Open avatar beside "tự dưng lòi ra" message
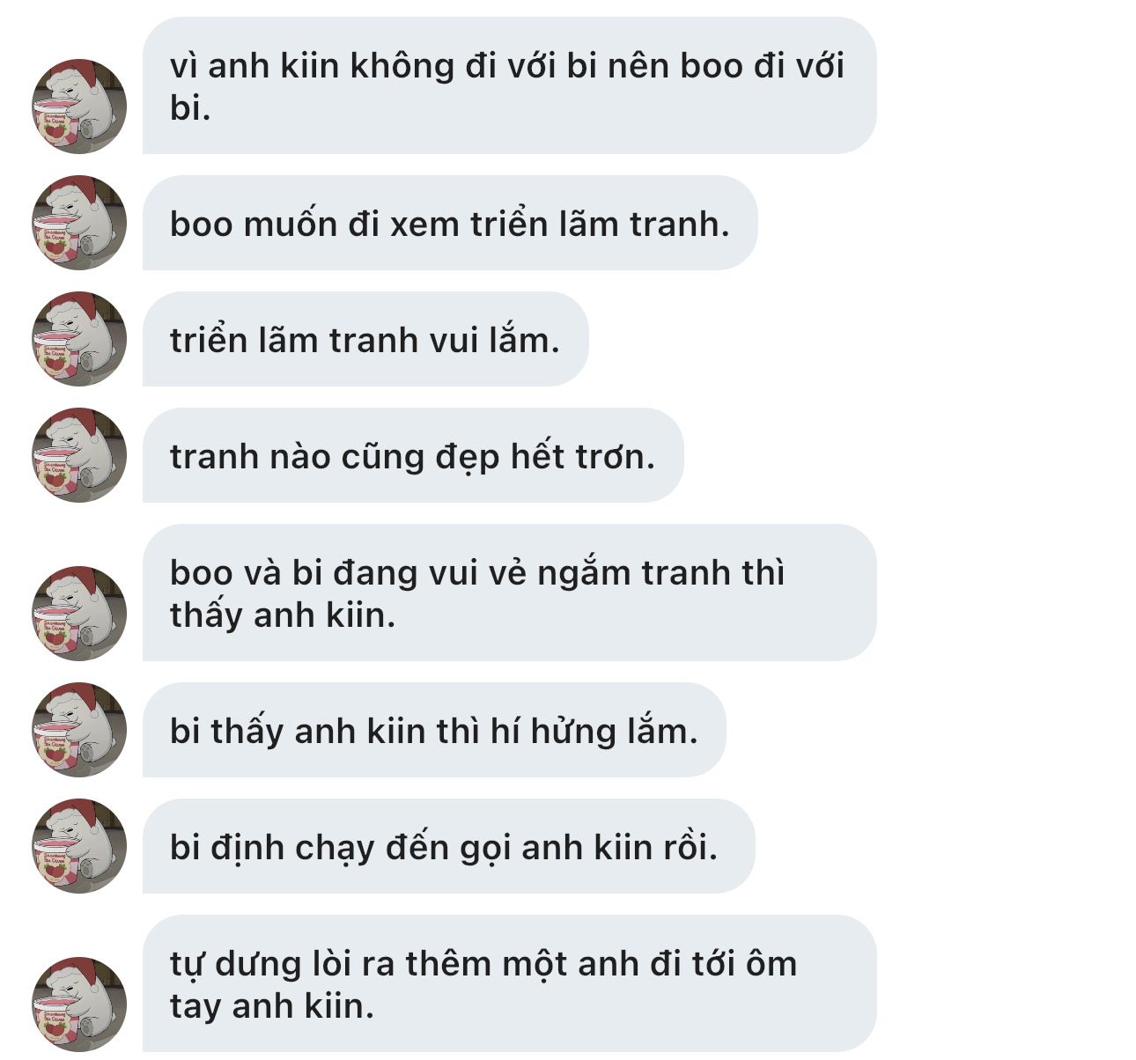Viewport: 1136px width, 1060px height. point(79,1005)
